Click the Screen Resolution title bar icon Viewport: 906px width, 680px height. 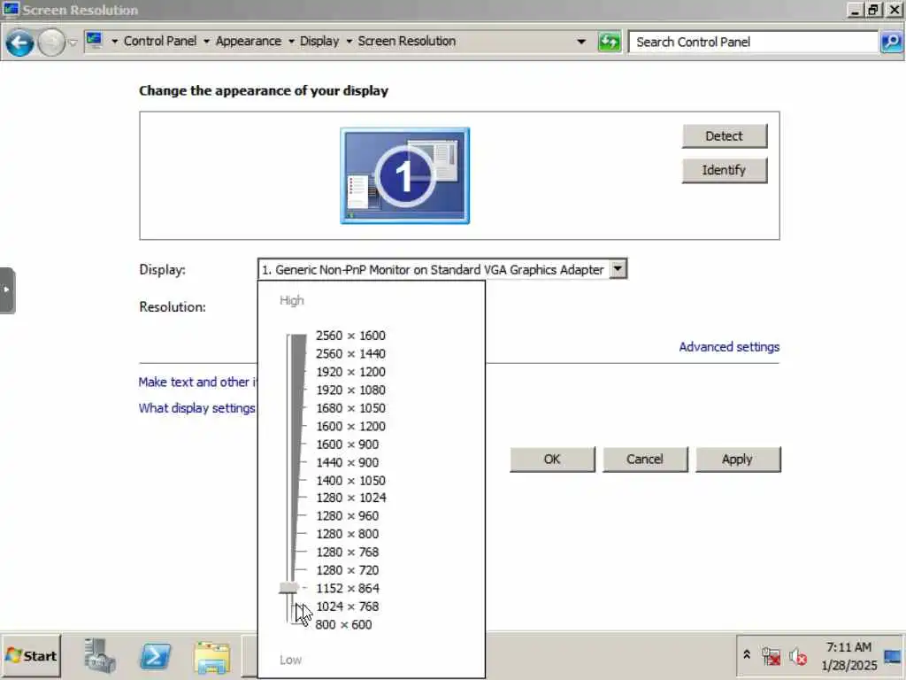(x=11, y=10)
